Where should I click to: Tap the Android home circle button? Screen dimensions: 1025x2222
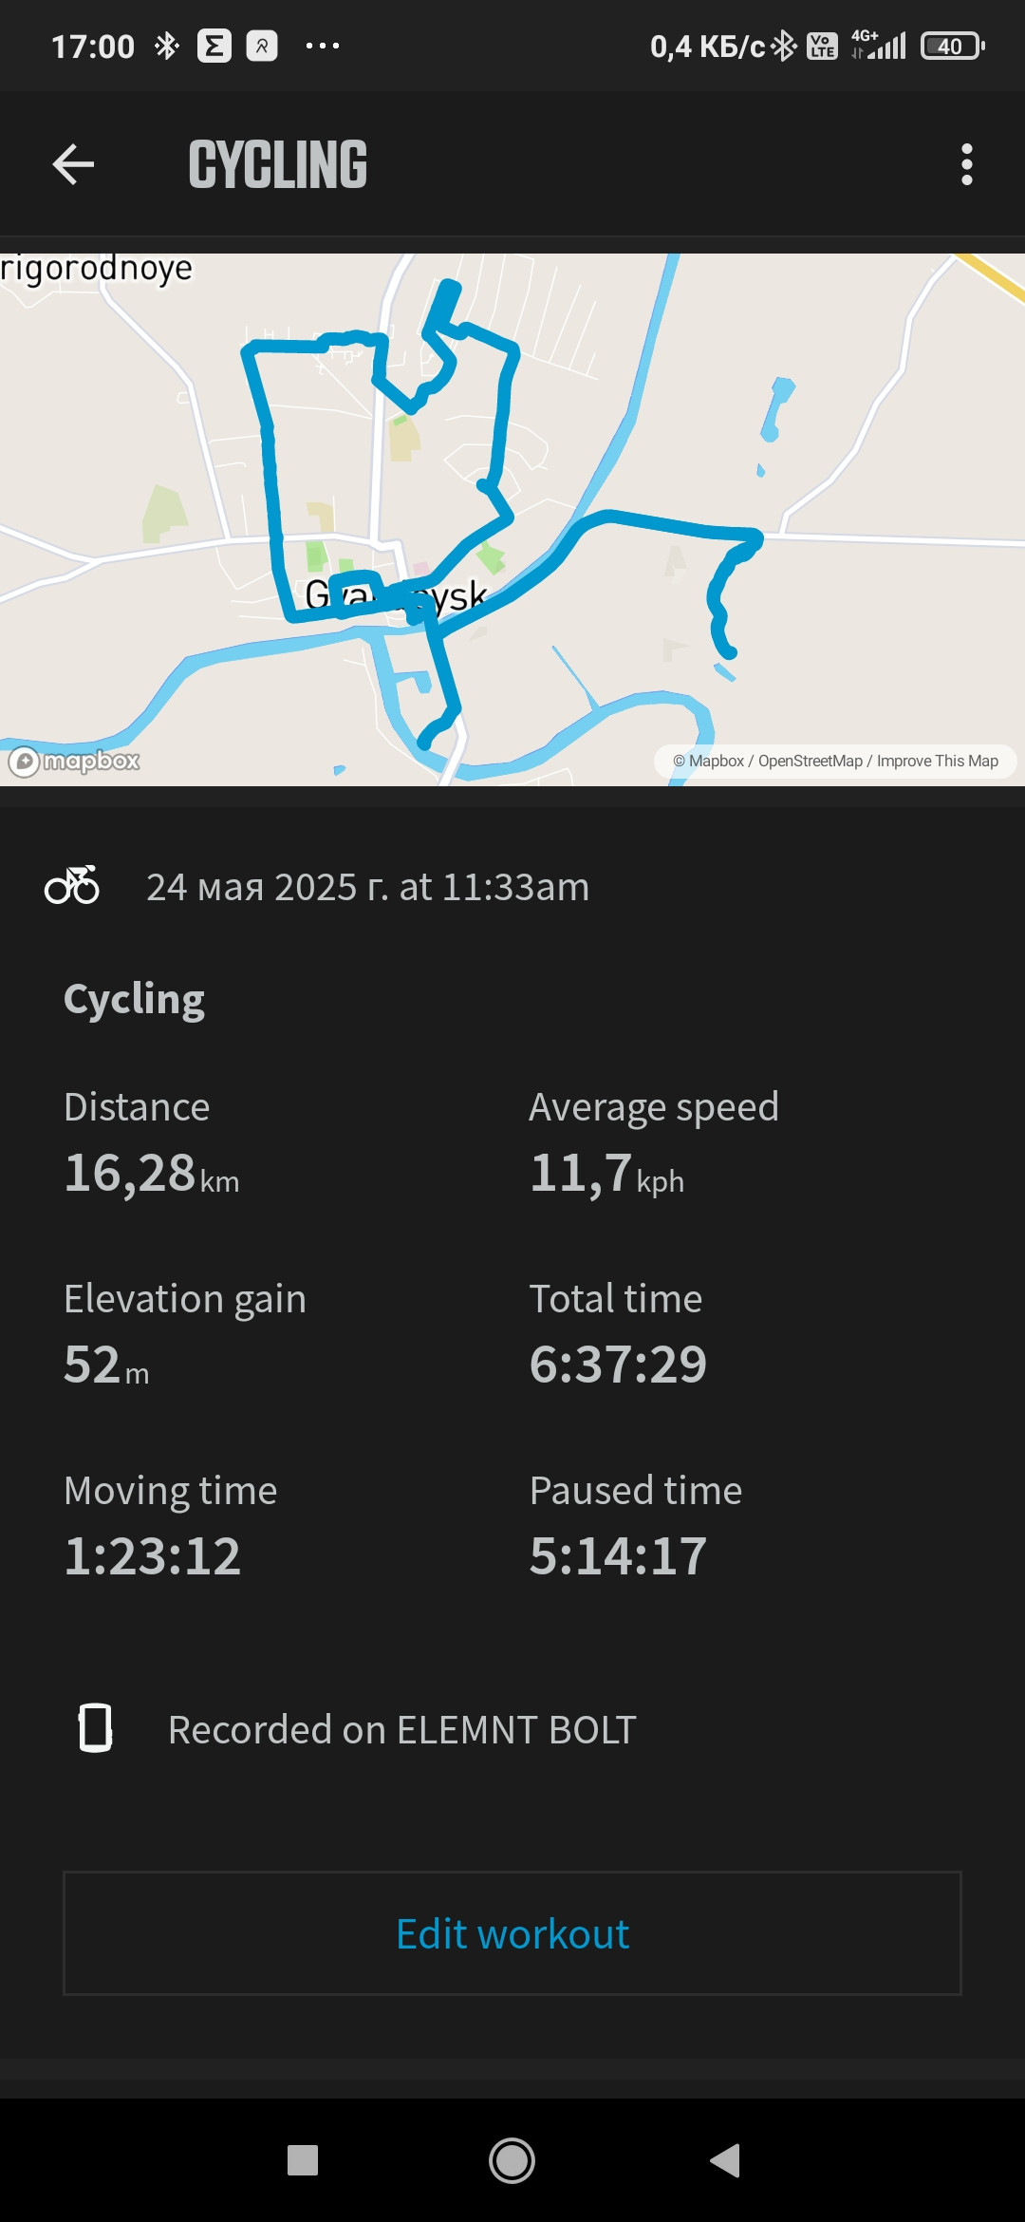coord(512,2160)
